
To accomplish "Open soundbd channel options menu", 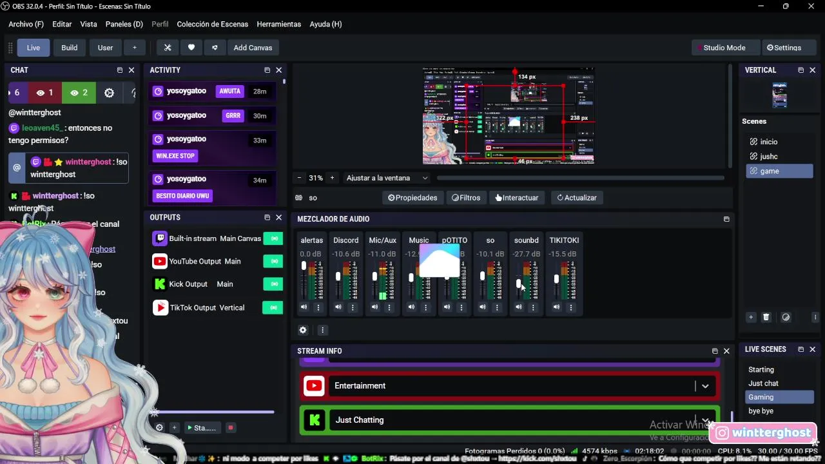I will tap(533, 307).
